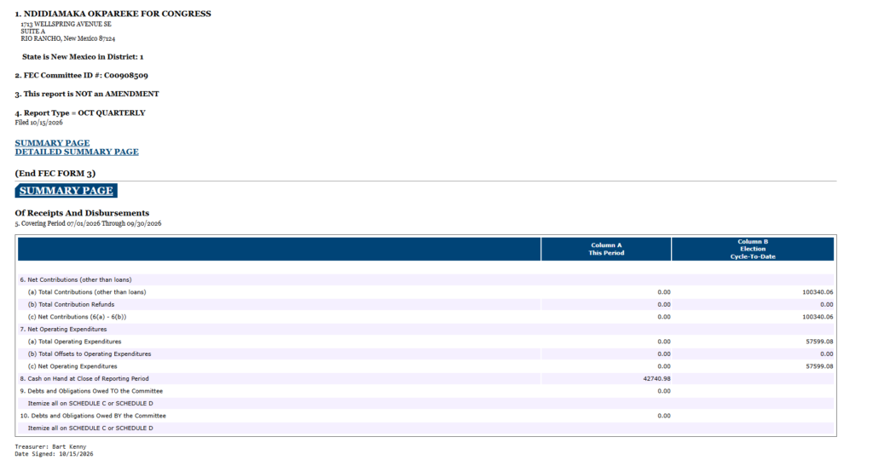Click the Itemize line under row 10

click(x=90, y=428)
